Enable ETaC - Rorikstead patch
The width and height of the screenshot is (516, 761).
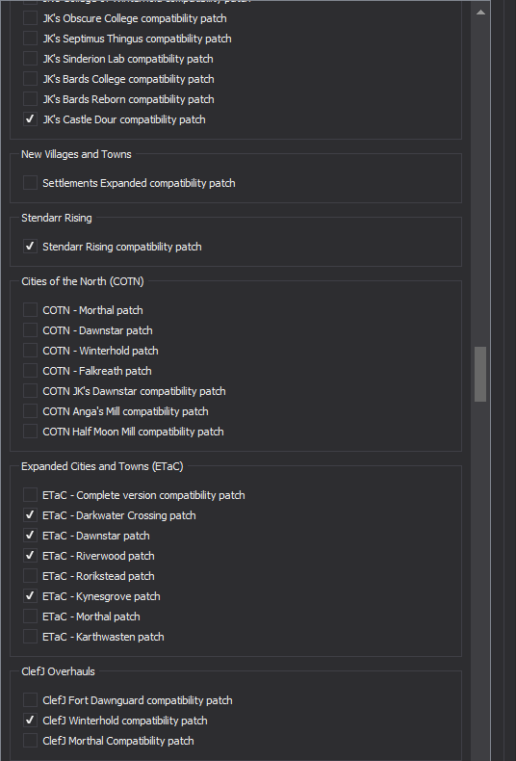[30, 576]
